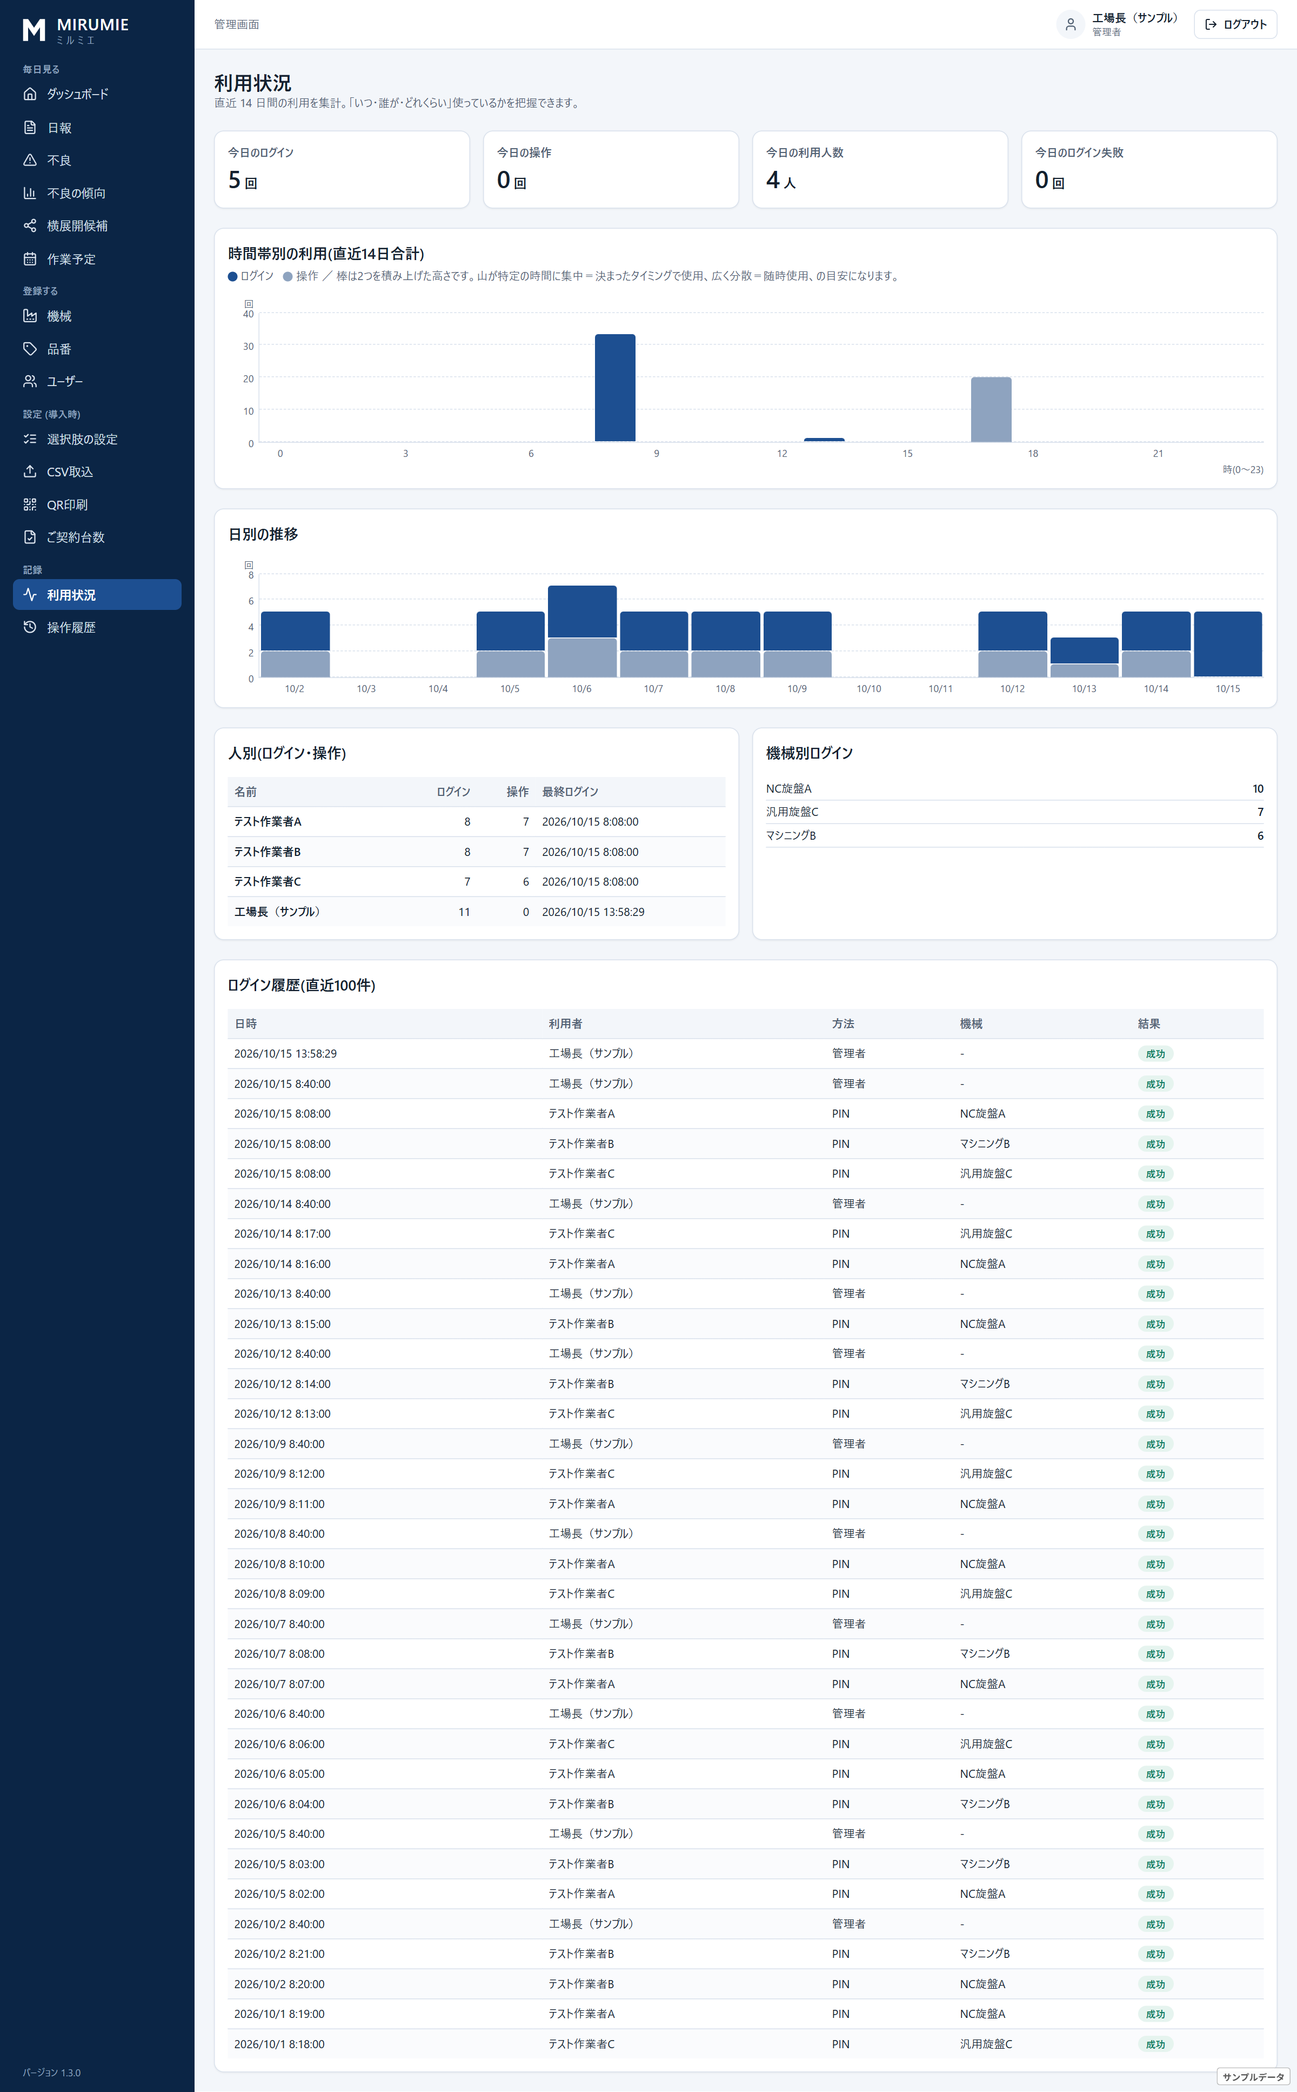The width and height of the screenshot is (1297, 2092).
Task: Click the 管理画面 breadcrumb text
Action: point(237,25)
